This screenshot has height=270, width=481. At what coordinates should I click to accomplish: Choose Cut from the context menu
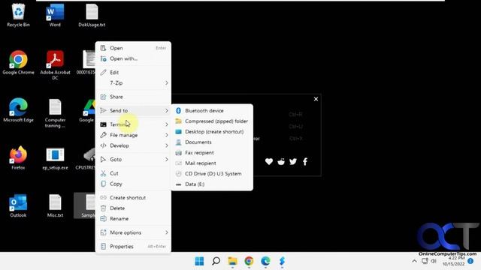tap(133, 173)
